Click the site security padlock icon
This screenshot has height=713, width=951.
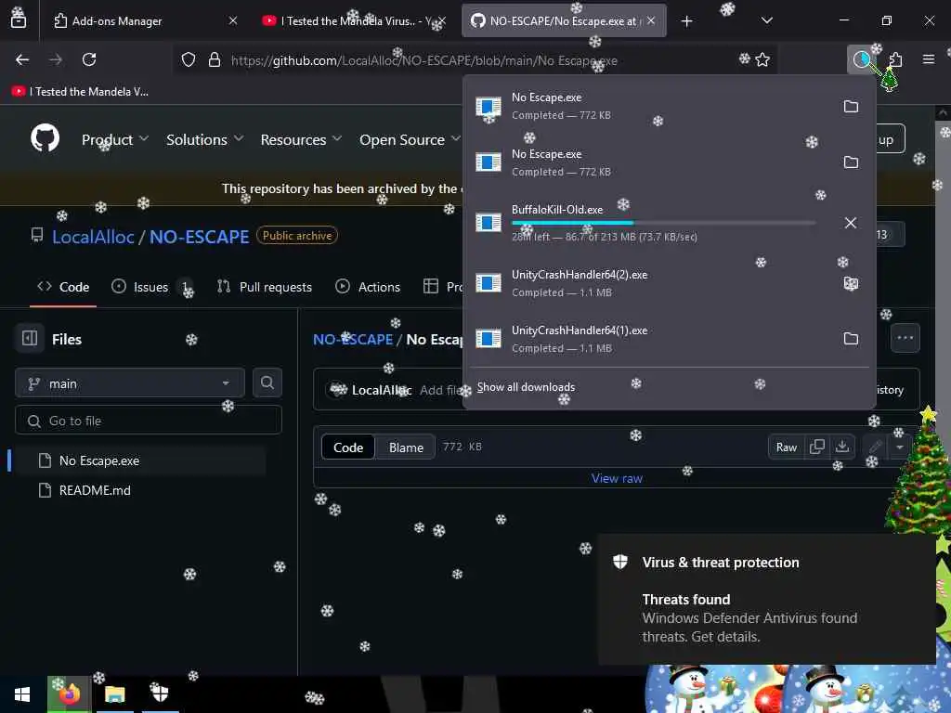[x=215, y=60]
